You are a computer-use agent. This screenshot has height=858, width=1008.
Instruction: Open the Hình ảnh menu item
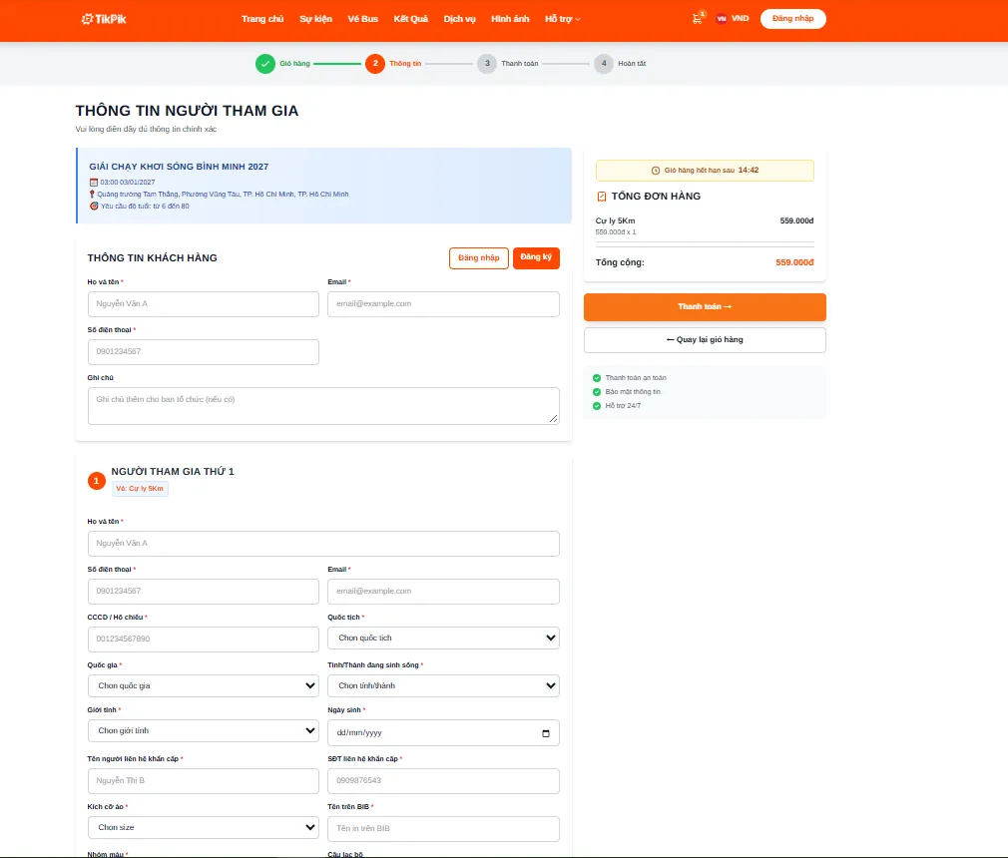tap(510, 19)
